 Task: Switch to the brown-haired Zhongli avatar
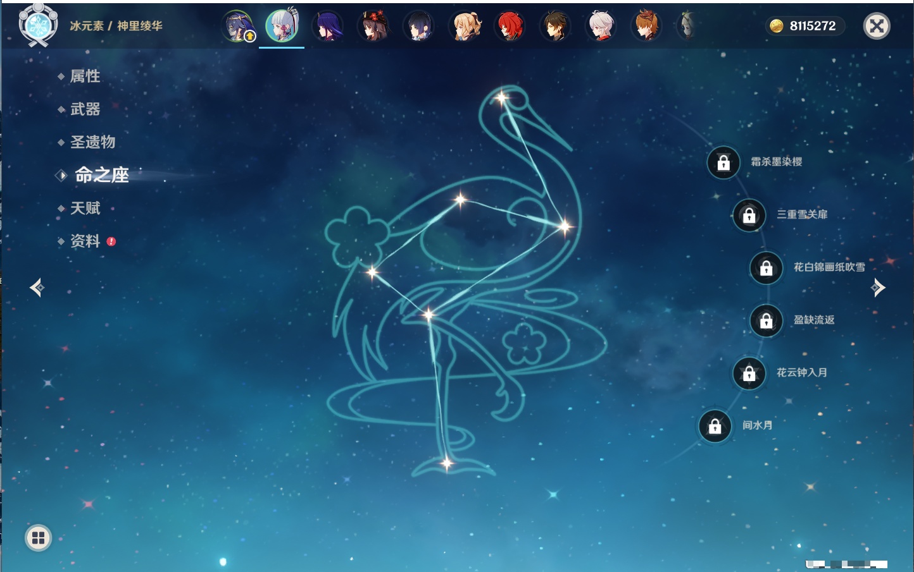[556, 27]
